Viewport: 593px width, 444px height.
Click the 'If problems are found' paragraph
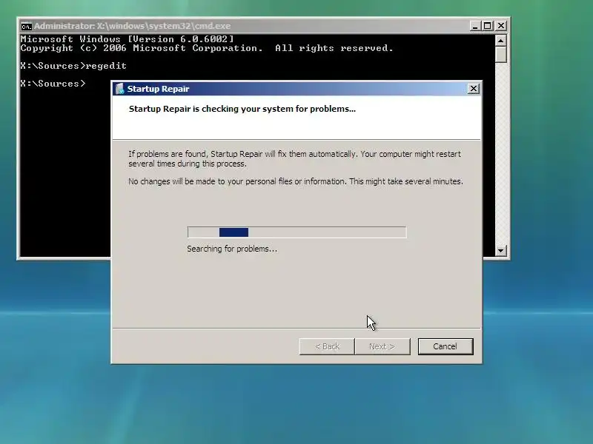294,159
